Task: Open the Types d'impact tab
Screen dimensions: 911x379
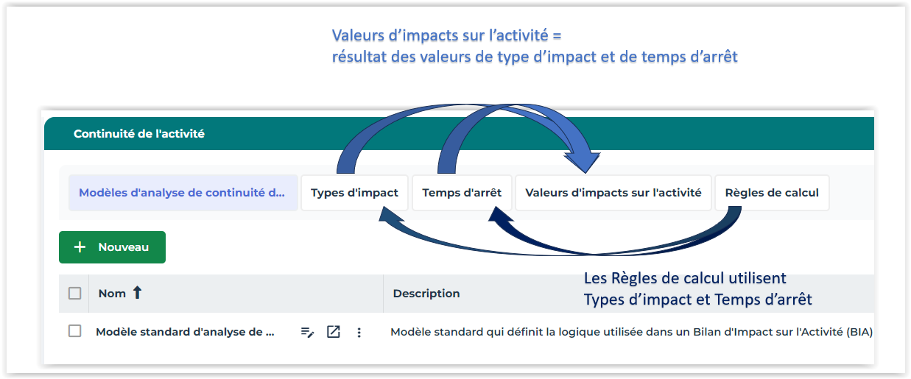Action: (x=354, y=193)
